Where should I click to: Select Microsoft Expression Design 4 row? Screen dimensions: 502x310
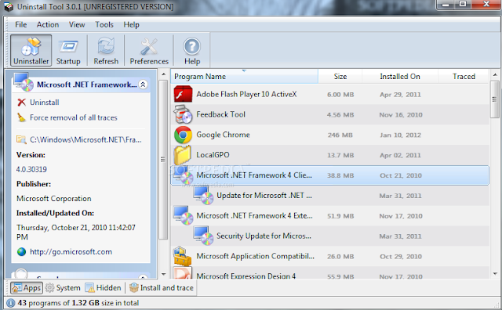click(x=329, y=273)
